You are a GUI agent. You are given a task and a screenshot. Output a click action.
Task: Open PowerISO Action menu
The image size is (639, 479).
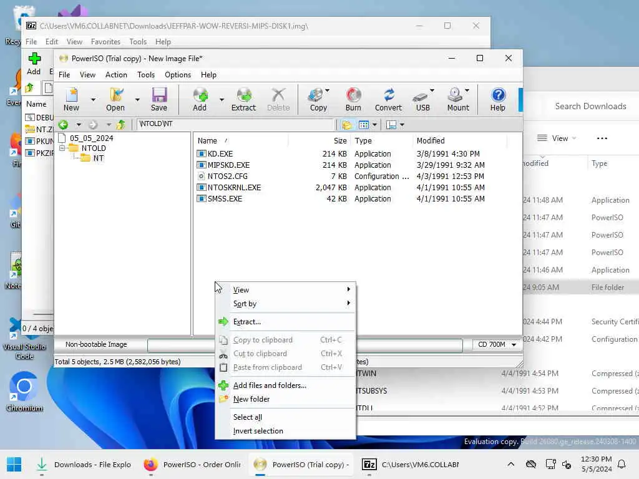(x=116, y=75)
